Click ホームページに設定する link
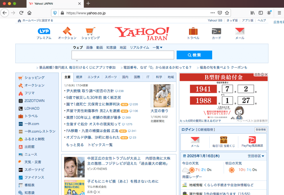The height and width of the screenshot is (195, 284). click(37, 20)
